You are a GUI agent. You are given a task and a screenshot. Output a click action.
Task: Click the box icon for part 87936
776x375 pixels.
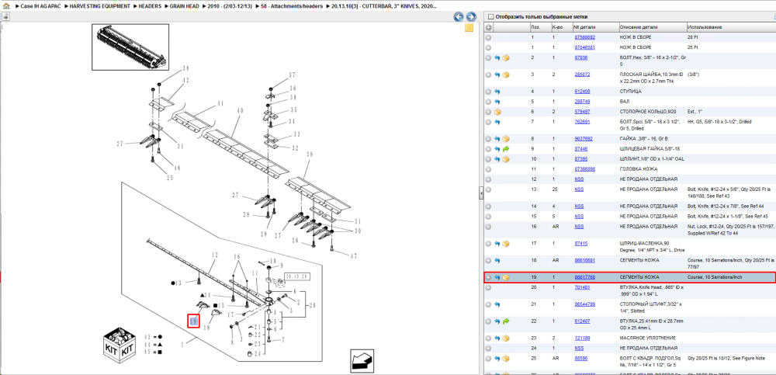[506, 58]
